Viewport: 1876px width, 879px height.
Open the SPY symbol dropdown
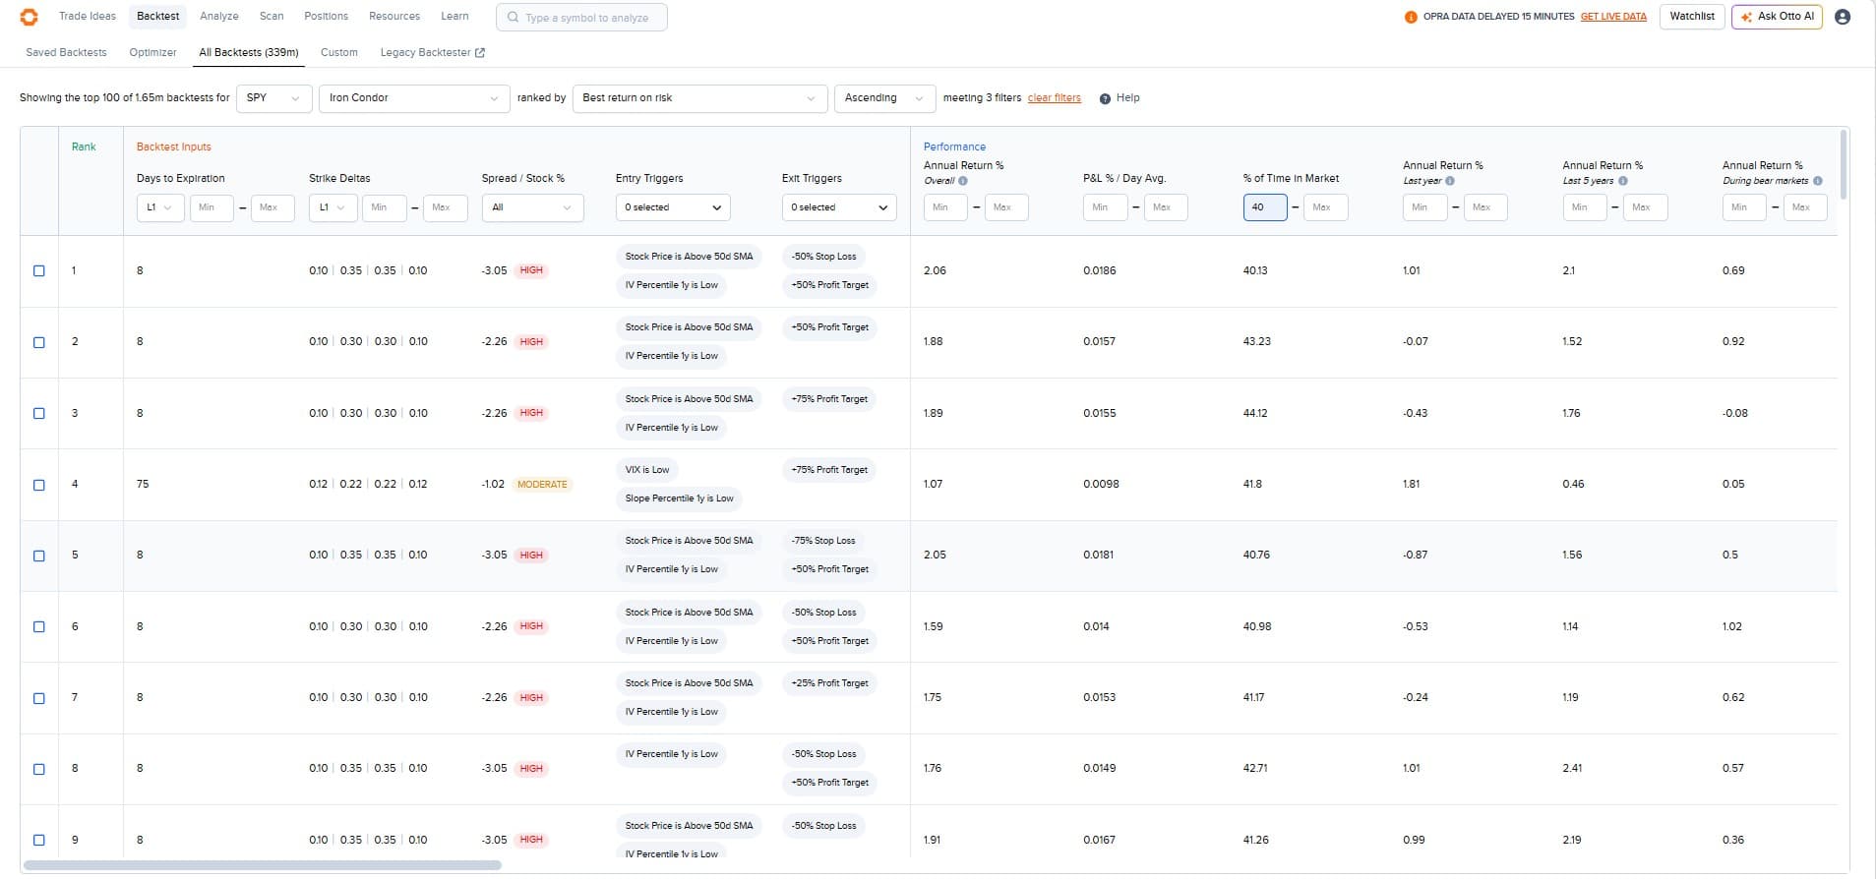[x=273, y=98]
